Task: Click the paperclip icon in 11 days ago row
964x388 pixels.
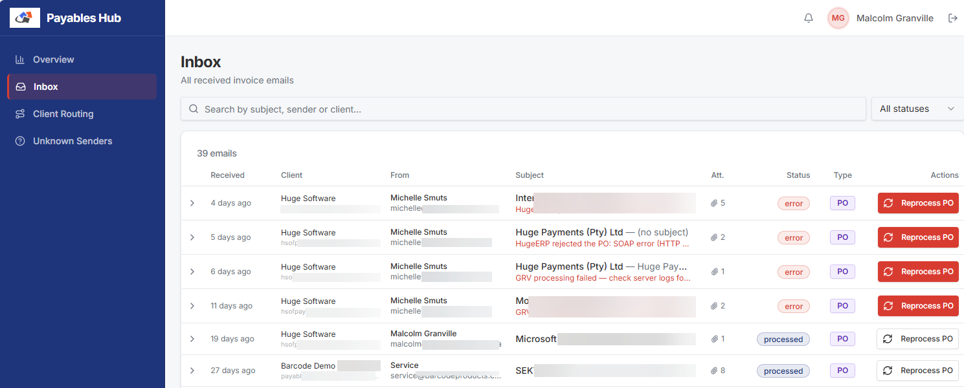Action: point(714,306)
